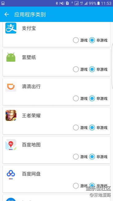Tap the 应用程序类别 page title
This screenshot has height=201, width=113.
coord(30,15)
